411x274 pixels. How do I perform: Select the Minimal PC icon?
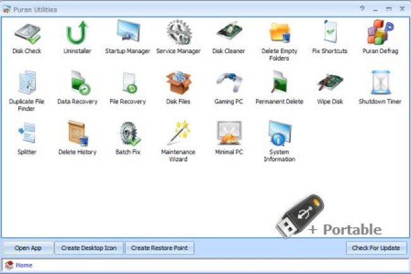pos(229,133)
